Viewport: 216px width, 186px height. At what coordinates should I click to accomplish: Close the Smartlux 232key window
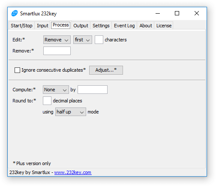(197, 13)
